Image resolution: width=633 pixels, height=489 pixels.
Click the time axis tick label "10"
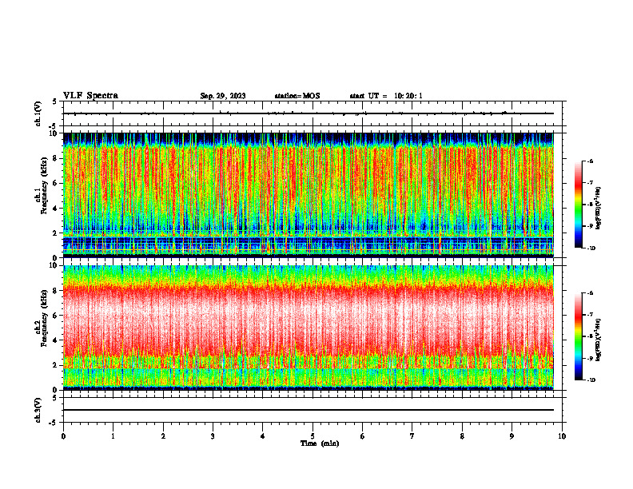[562, 436]
